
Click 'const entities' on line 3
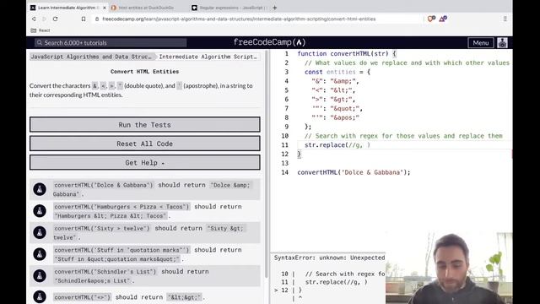[330, 72]
